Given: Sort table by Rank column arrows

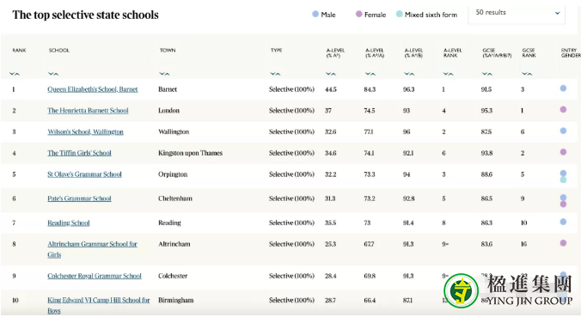Looking at the screenshot, I should [x=14, y=74].
